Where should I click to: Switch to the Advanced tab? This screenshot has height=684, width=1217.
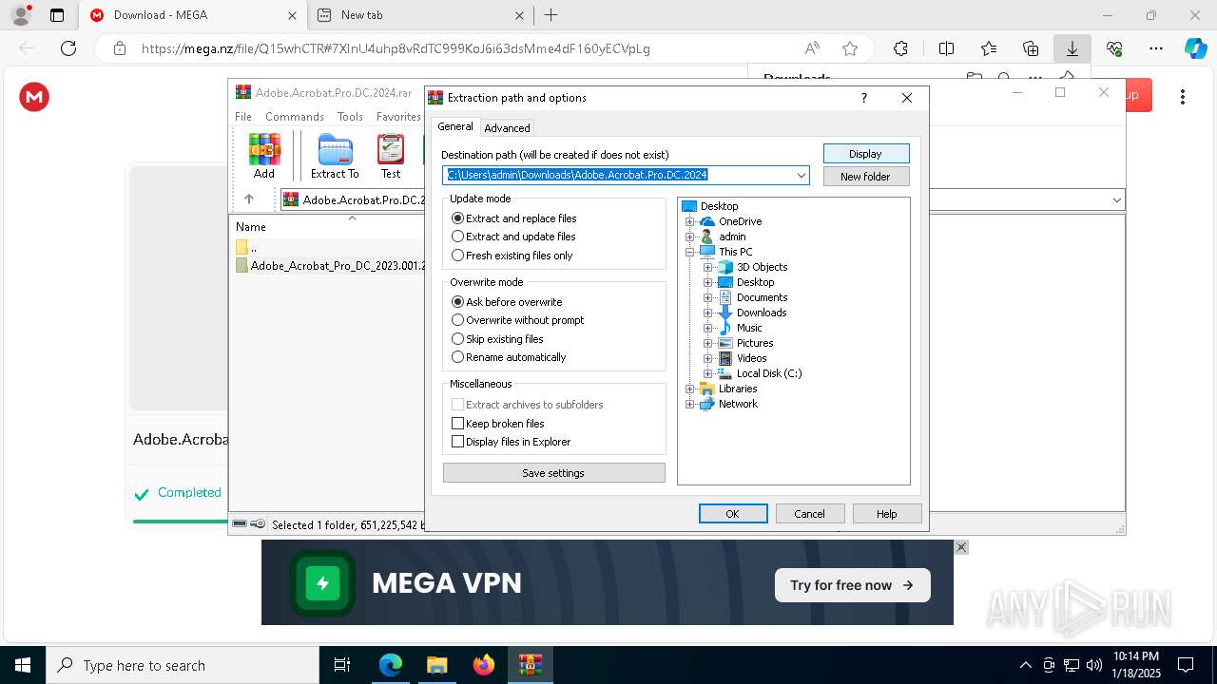tap(507, 128)
